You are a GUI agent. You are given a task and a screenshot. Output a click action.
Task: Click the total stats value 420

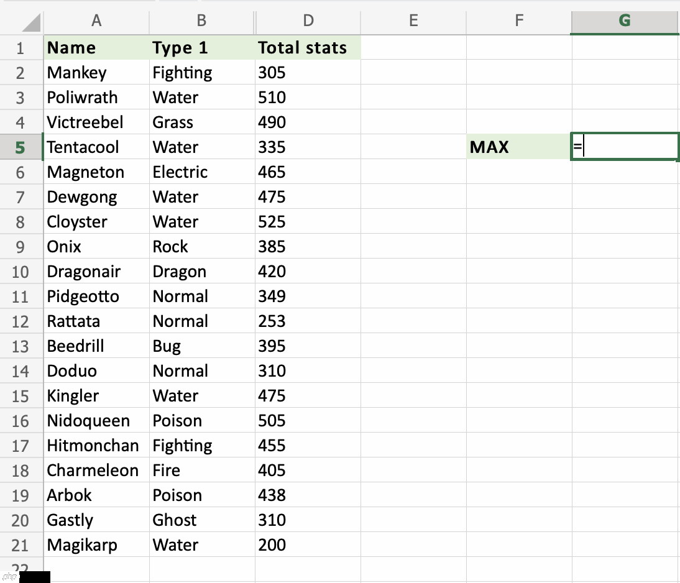(308, 272)
